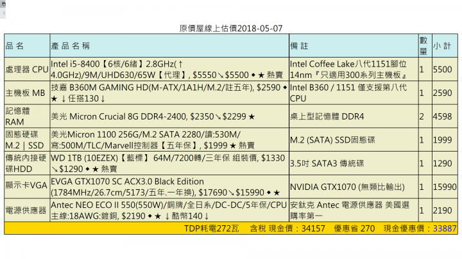Click the blue 33887 discounted cash price
This screenshot has width=462, height=259.
(x=445, y=228)
